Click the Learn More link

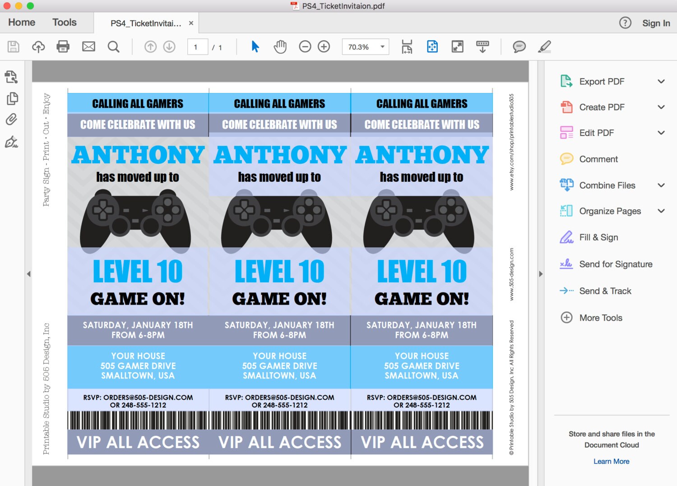tap(611, 461)
